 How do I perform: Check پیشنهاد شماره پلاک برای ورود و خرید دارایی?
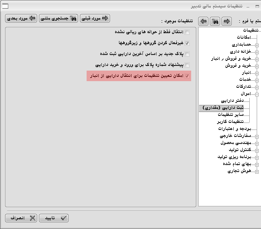click(x=187, y=65)
